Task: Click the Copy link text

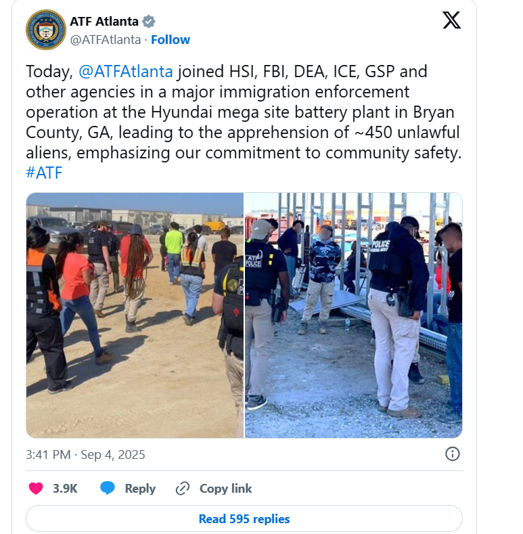Action: point(225,489)
